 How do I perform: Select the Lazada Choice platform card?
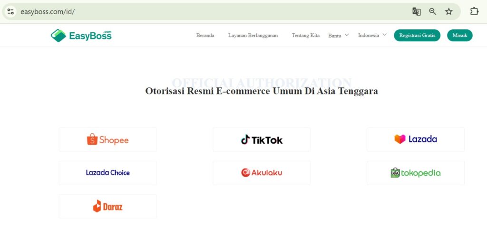108,173
